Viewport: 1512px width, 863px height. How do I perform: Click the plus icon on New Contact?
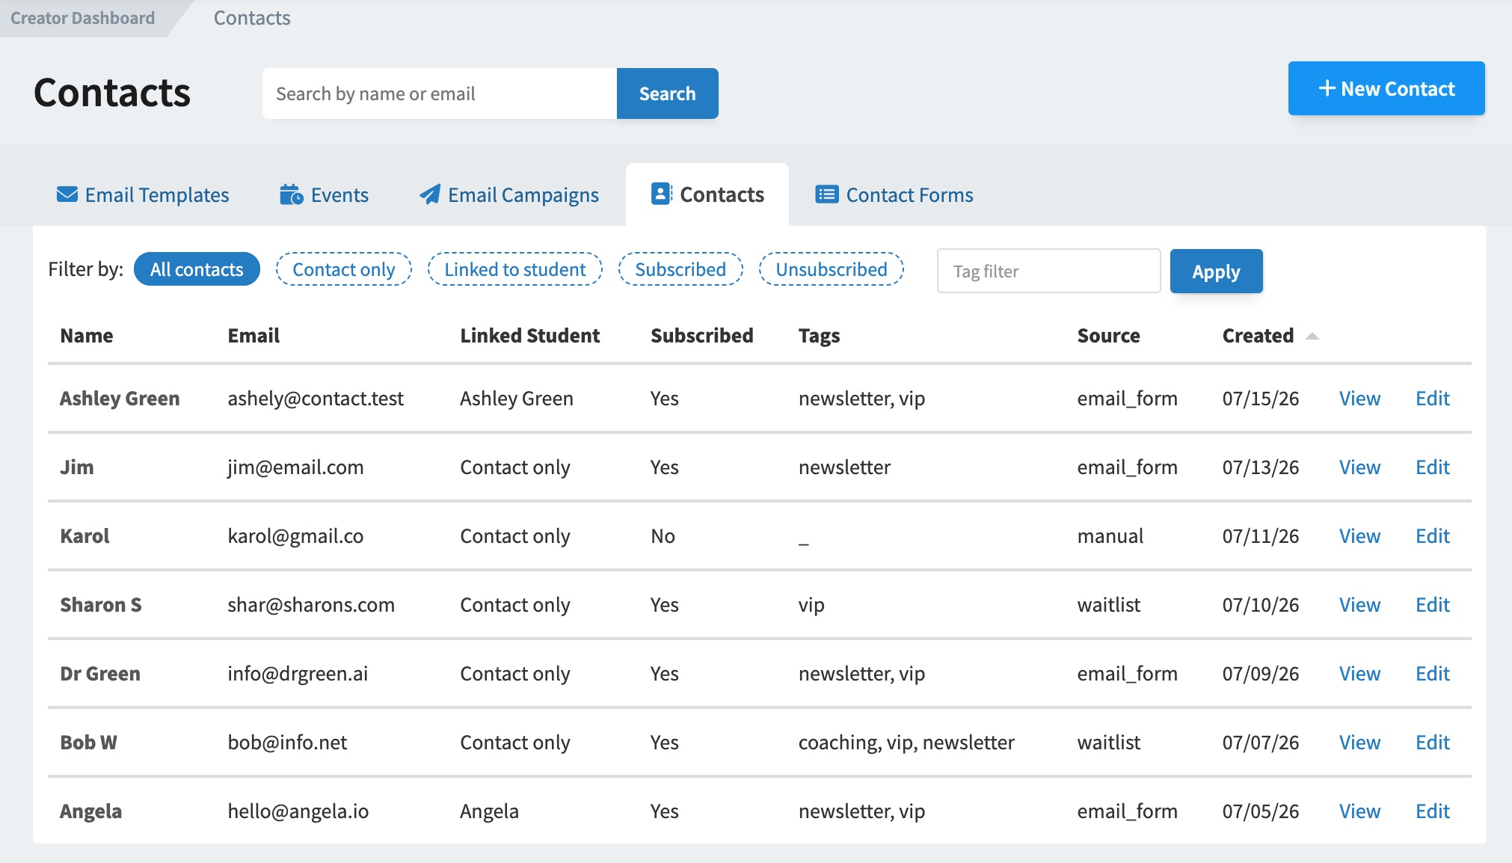click(x=1327, y=88)
